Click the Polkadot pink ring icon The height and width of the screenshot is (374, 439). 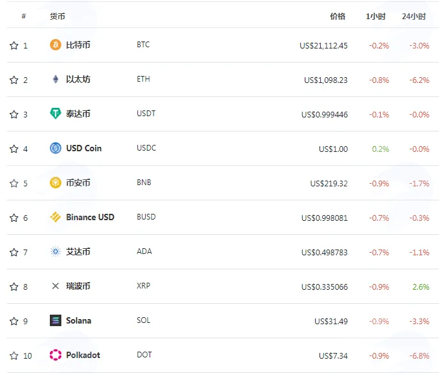tap(56, 355)
